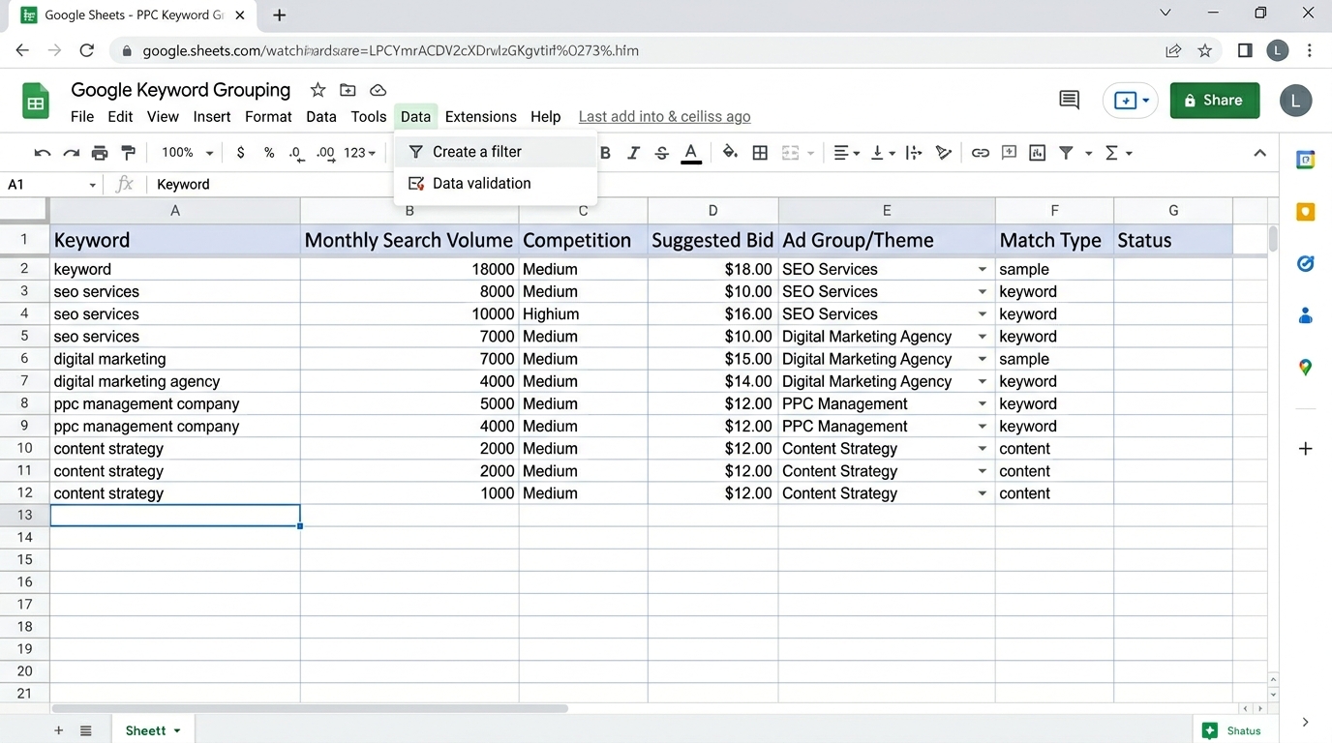Click the cloud save status icon

pyautogui.click(x=378, y=90)
